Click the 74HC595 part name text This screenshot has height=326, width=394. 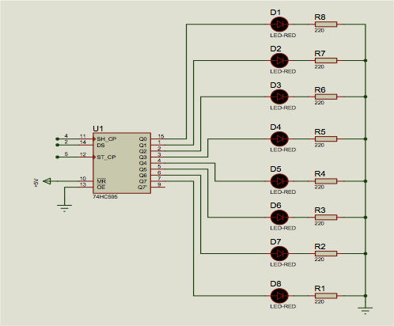pos(105,197)
